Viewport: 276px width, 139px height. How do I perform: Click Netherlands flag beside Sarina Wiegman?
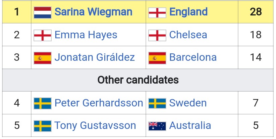tap(43, 12)
